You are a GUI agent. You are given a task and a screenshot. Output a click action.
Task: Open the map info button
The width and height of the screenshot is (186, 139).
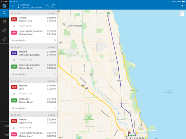click(x=182, y=13)
